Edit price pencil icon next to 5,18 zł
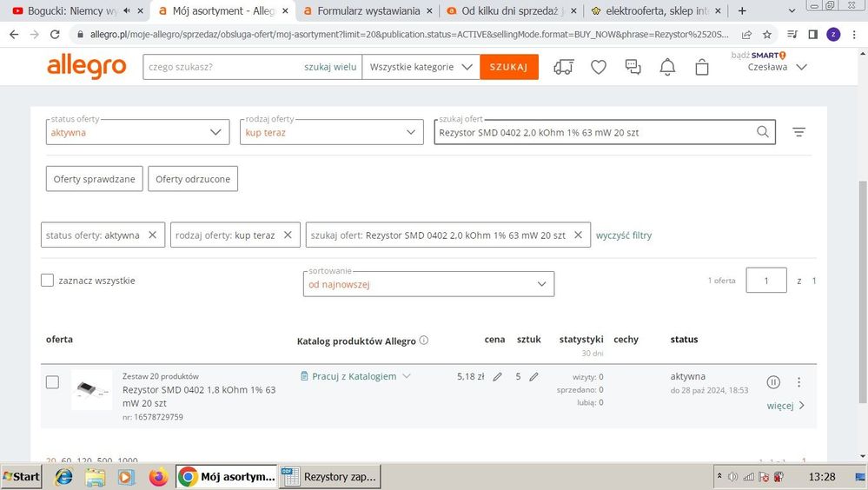This screenshot has width=868, height=490. [x=497, y=376]
